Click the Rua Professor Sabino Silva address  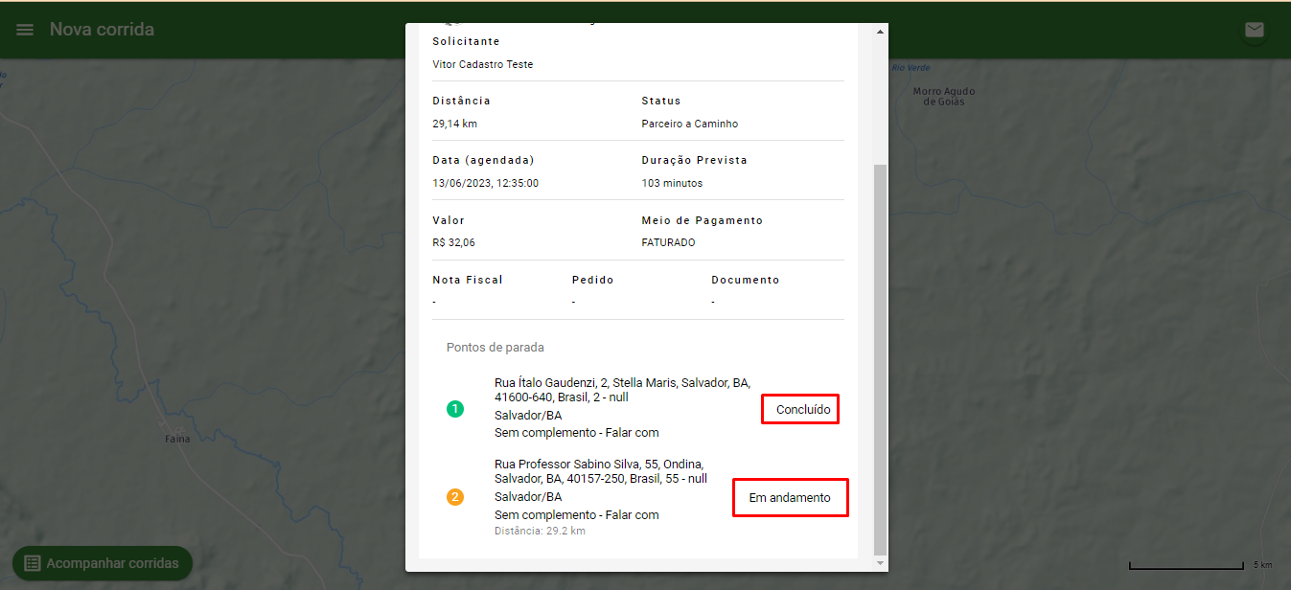click(601, 471)
